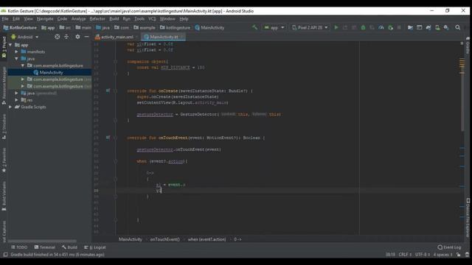
Task: Expand the java (generated) folder
Action: click(x=16, y=93)
